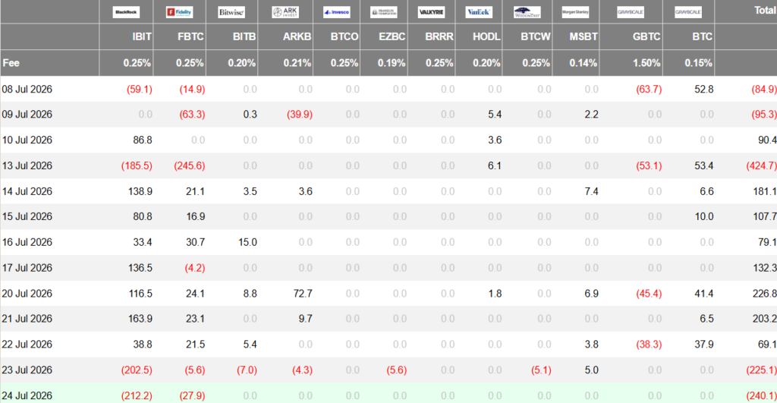Select the BRRR column header

(x=439, y=36)
